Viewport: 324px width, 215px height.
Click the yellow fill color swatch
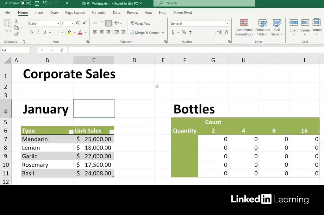point(70,32)
